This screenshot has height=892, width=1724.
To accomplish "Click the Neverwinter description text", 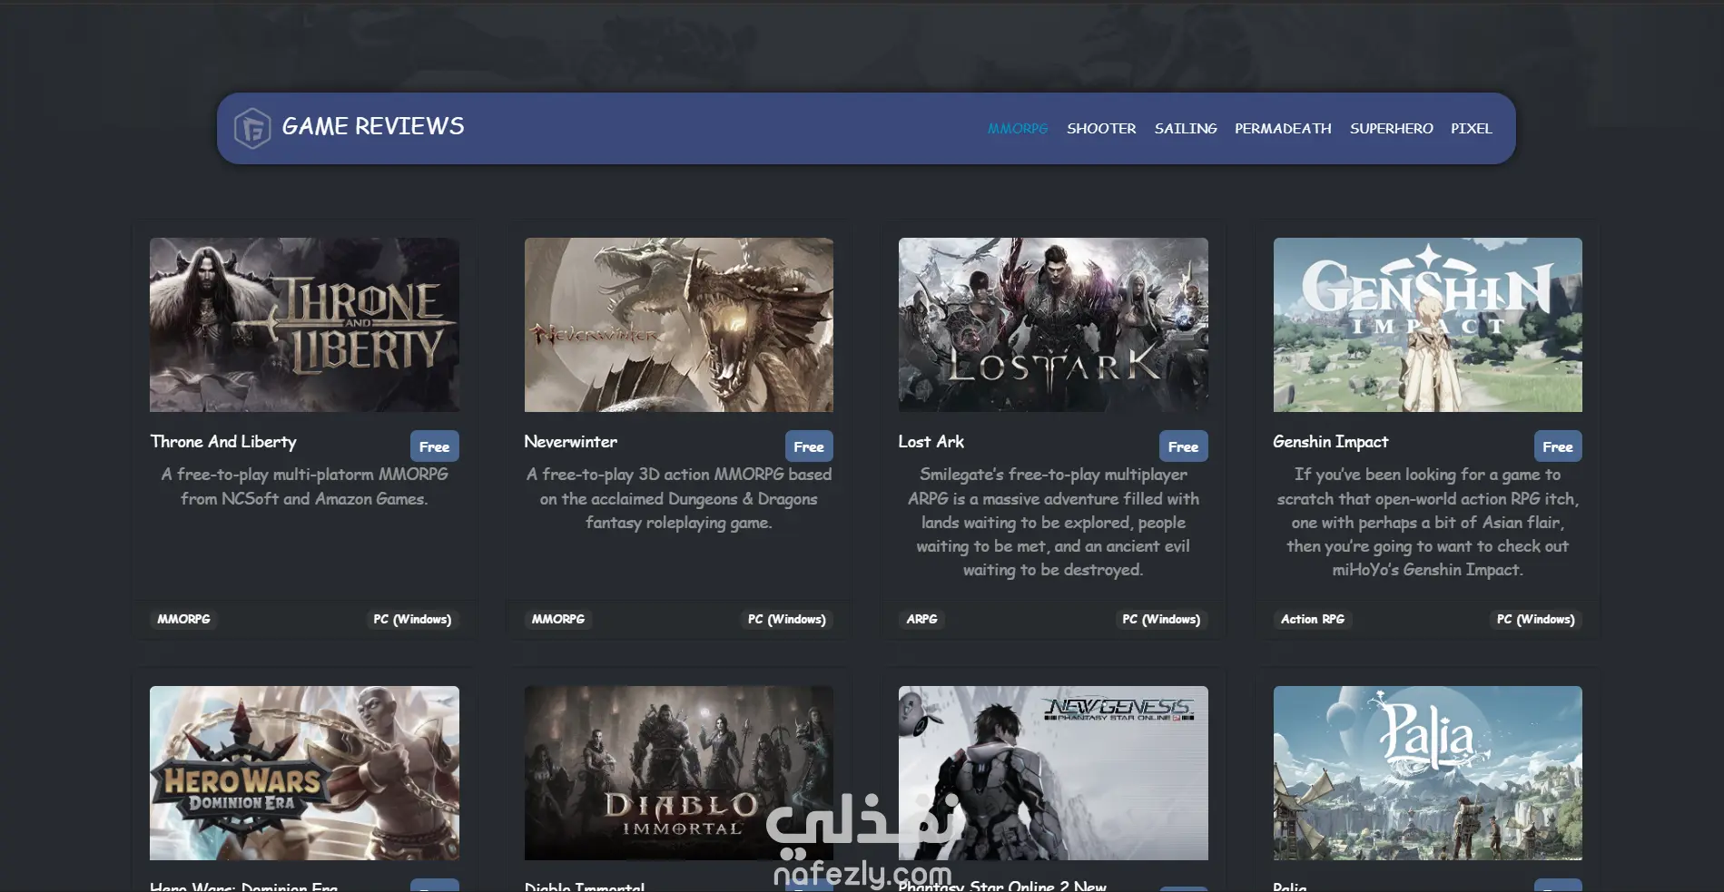I will tap(679, 498).
